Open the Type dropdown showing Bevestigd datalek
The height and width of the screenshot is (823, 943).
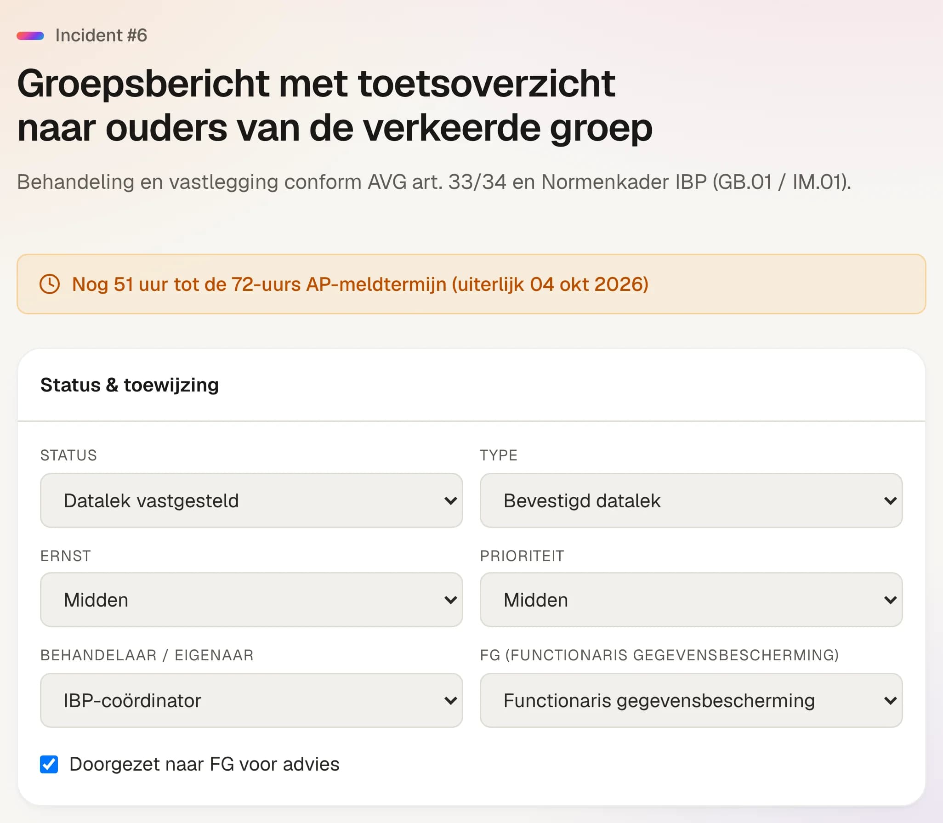click(x=691, y=500)
